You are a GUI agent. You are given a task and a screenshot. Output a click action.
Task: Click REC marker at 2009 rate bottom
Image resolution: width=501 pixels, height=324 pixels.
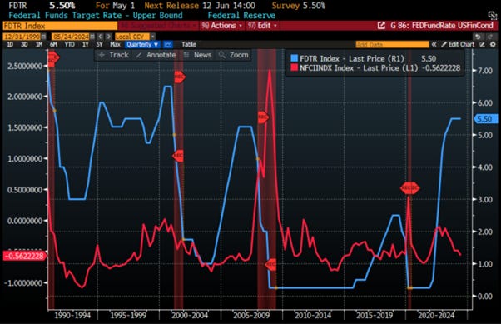271,265
